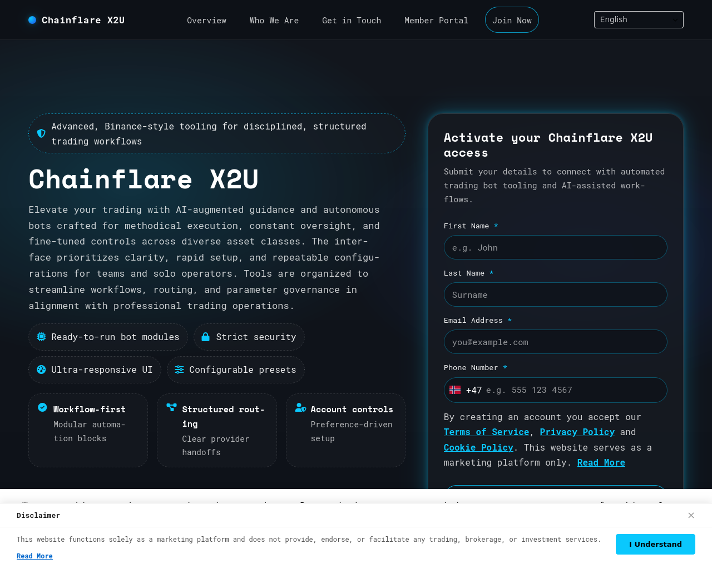
Task: Click the shield icon in the tagline banner
Action: pyautogui.click(x=41, y=133)
